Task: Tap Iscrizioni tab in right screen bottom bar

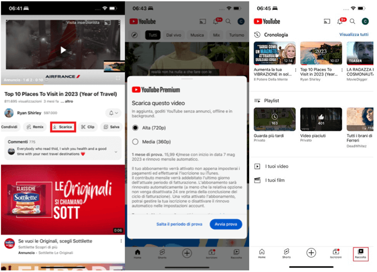Action: (336, 254)
